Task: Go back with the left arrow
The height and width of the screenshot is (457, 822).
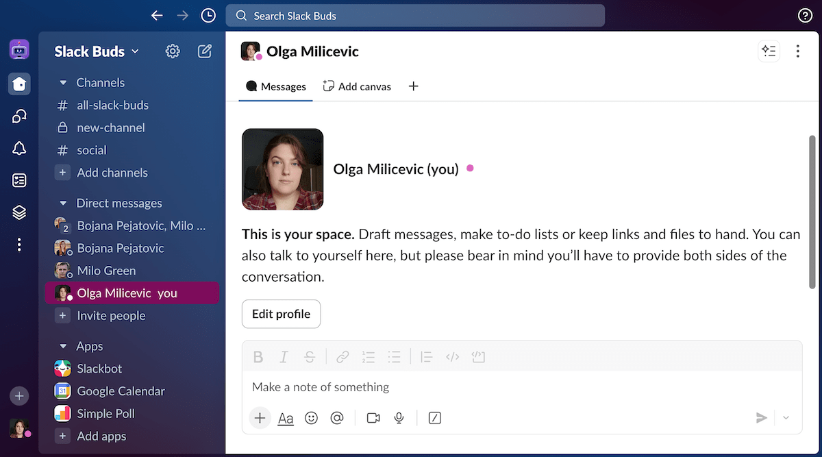Action: pos(157,15)
